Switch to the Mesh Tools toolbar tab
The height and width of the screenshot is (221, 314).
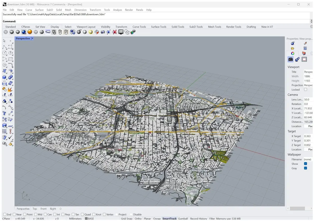click(215, 27)
